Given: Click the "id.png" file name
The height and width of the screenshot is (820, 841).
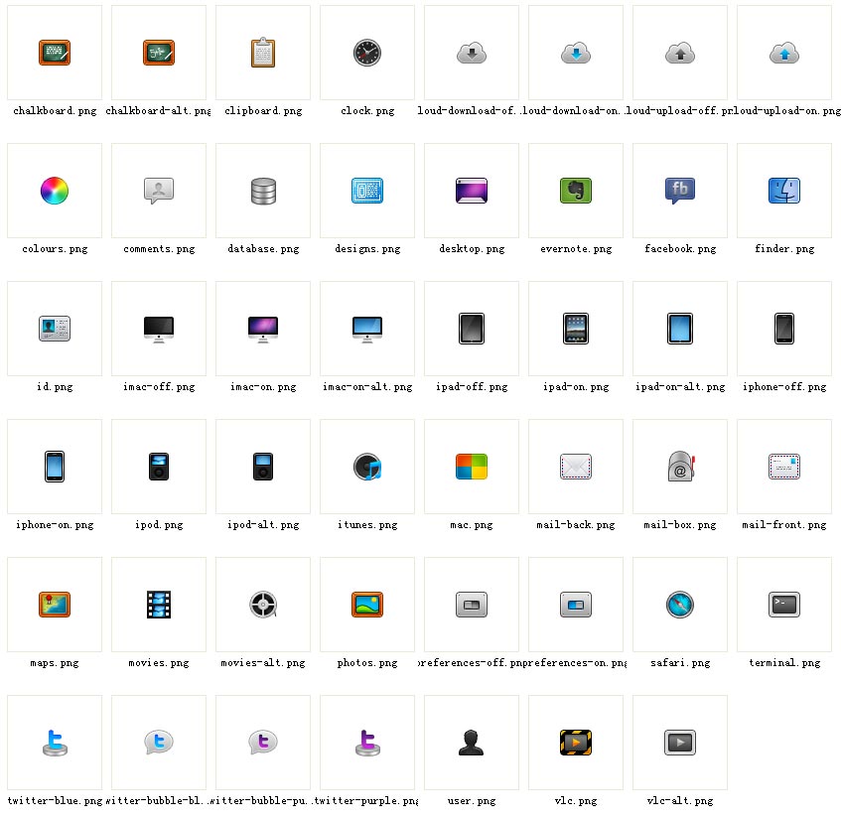Looking at the screenshot, I should [x=55, y=387].
